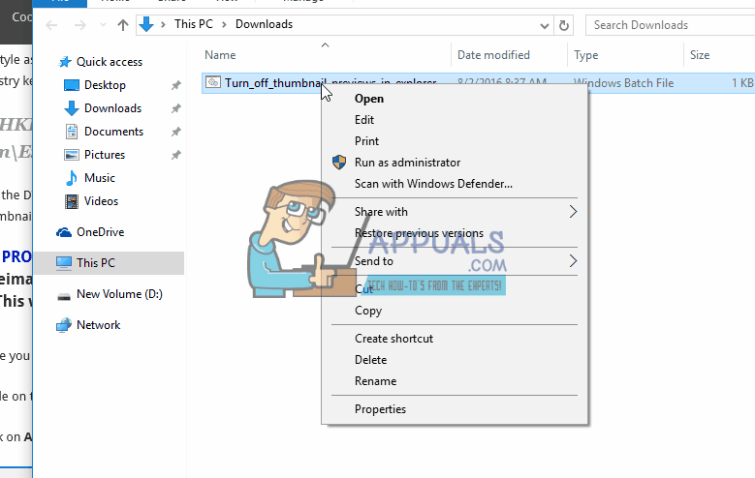Viewport: 755px width, 478px height.
Task: Open Downloads in the navigation pane
Action: click(112, 108)
